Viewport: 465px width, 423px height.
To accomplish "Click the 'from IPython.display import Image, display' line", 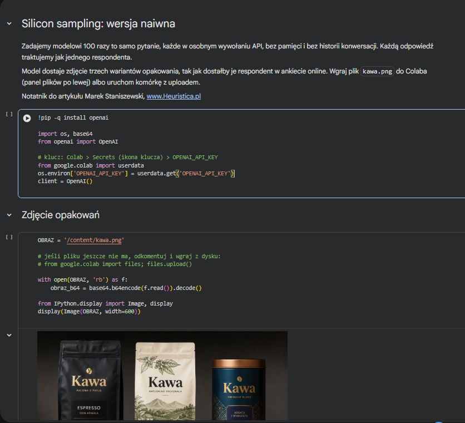I will pos(105,303).
